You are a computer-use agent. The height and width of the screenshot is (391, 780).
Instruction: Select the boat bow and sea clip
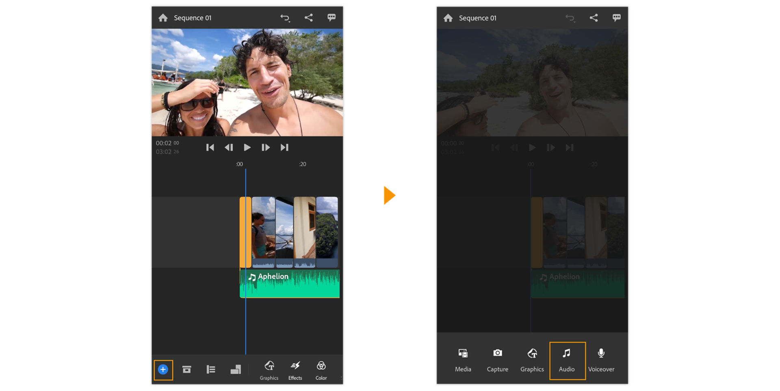coord(284,232)
